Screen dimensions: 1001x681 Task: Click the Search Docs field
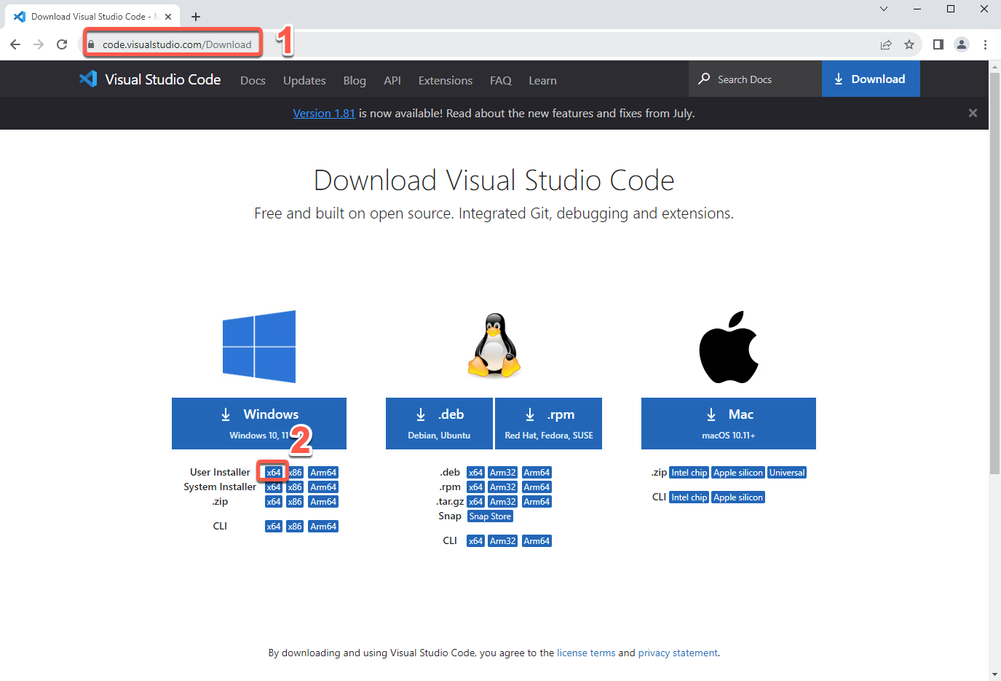tap(755, 79)
